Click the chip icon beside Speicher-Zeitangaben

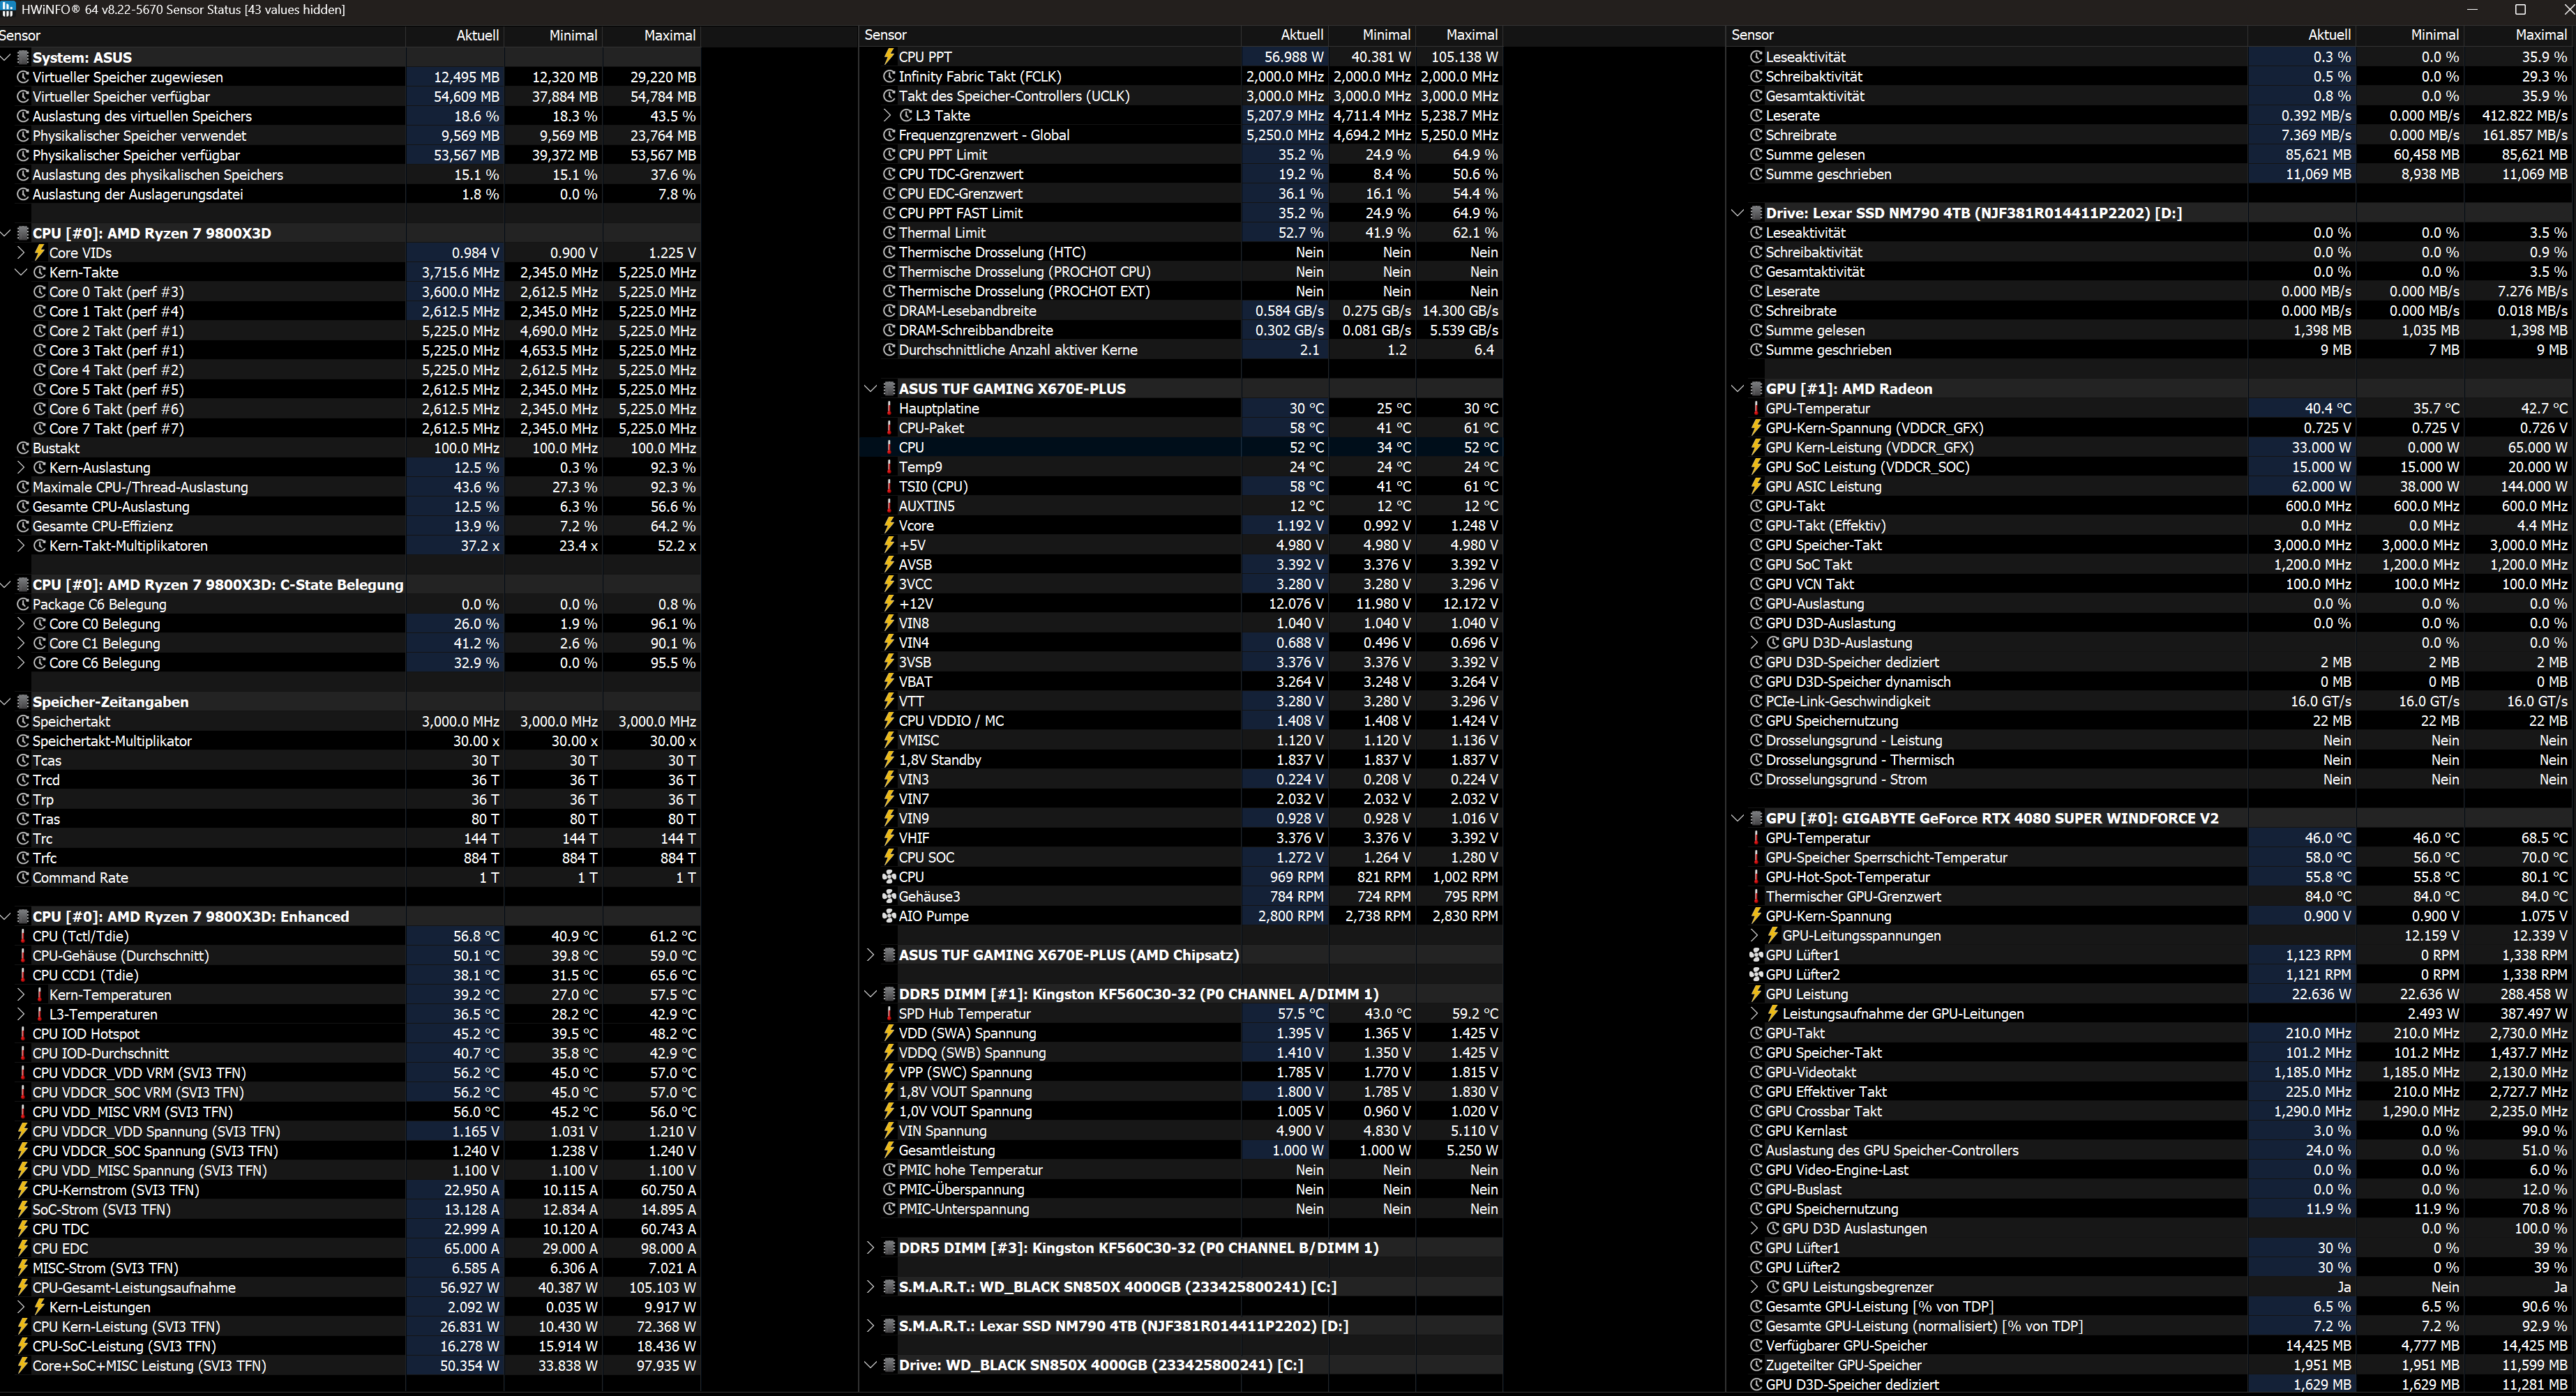click(23, 702)
